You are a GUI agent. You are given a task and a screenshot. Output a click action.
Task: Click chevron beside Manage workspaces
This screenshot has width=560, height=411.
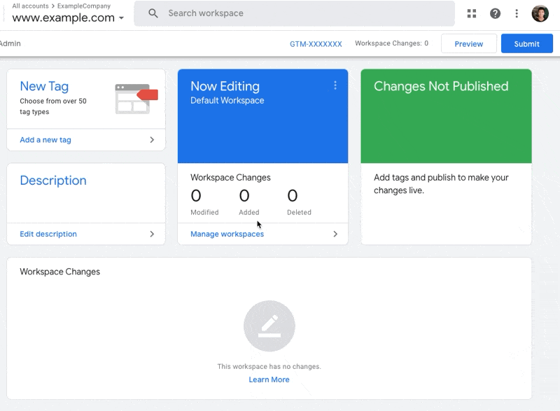[x=335, y=234]
